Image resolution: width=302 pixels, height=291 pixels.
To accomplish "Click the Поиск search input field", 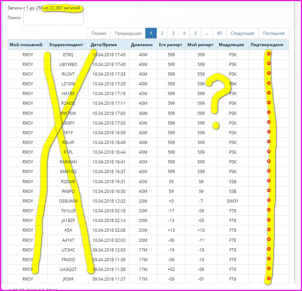I will pos(53,18).
